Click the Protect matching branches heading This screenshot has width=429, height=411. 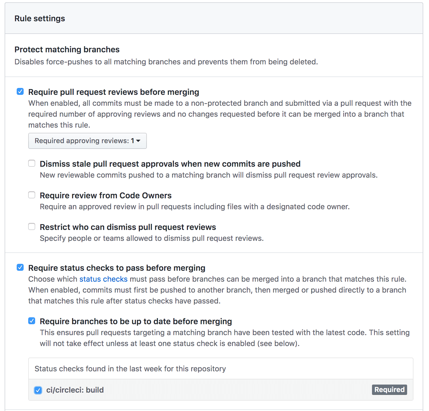(x=67, y=49)
